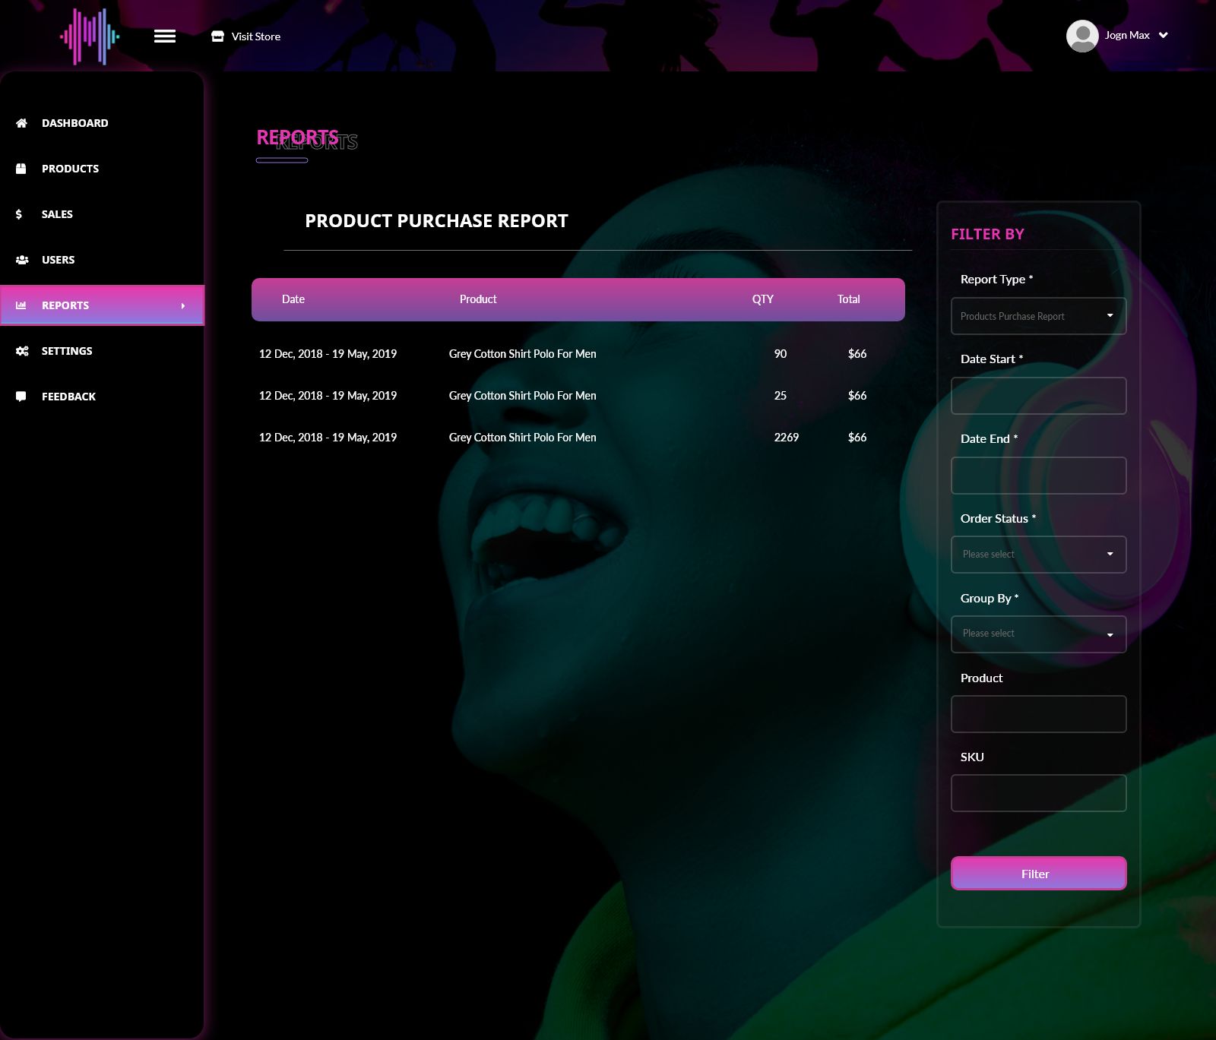Image resolution: width=1216 pixels, height=1040 pixels.
Task: Click the quantity value 90
Action: click(x=781, y=354)
